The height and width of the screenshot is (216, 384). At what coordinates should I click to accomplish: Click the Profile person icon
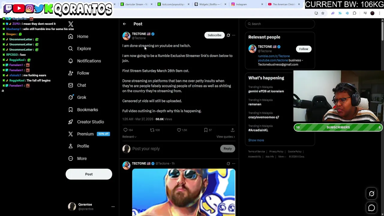(x=70, y=146)
